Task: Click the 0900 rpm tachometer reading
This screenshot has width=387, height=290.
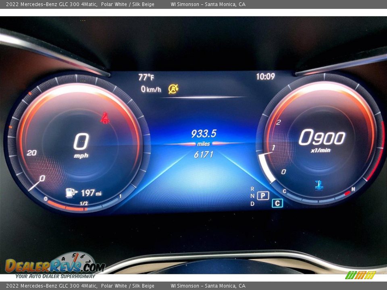Action: pos(322,137)
